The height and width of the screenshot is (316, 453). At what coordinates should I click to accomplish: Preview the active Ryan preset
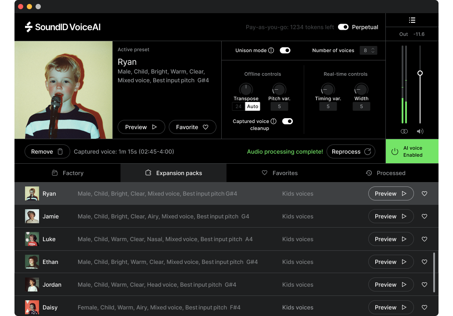[141, 127]
